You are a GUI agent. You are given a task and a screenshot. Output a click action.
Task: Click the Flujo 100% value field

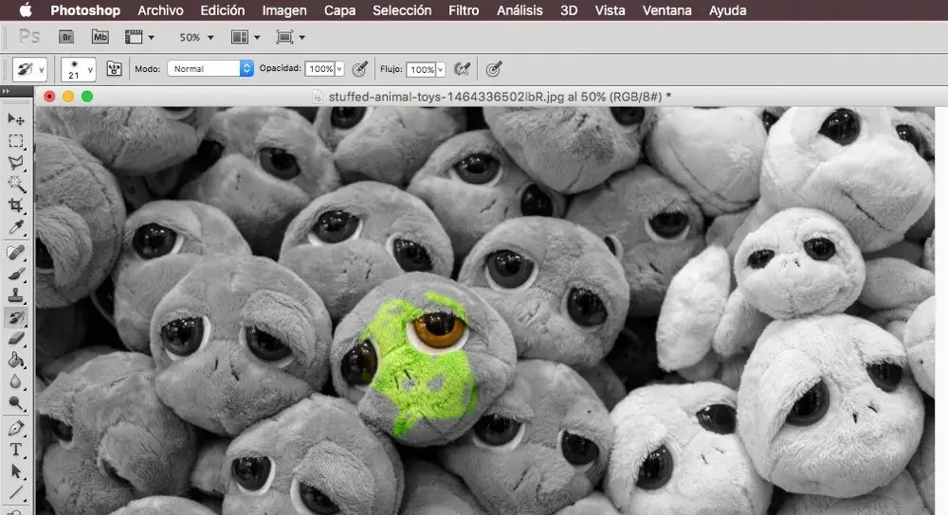[422, 69]
